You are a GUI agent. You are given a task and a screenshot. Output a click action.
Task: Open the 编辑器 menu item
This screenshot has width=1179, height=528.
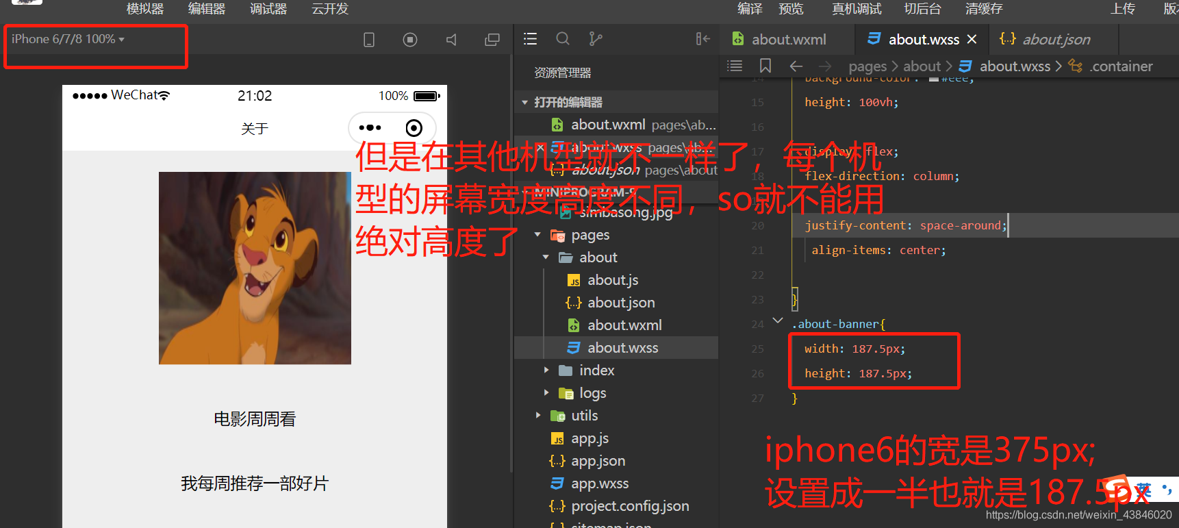pyautogui.click(x=207, y=9)
